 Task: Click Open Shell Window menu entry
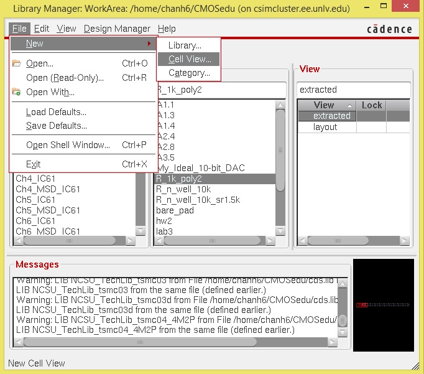point(68,145)
